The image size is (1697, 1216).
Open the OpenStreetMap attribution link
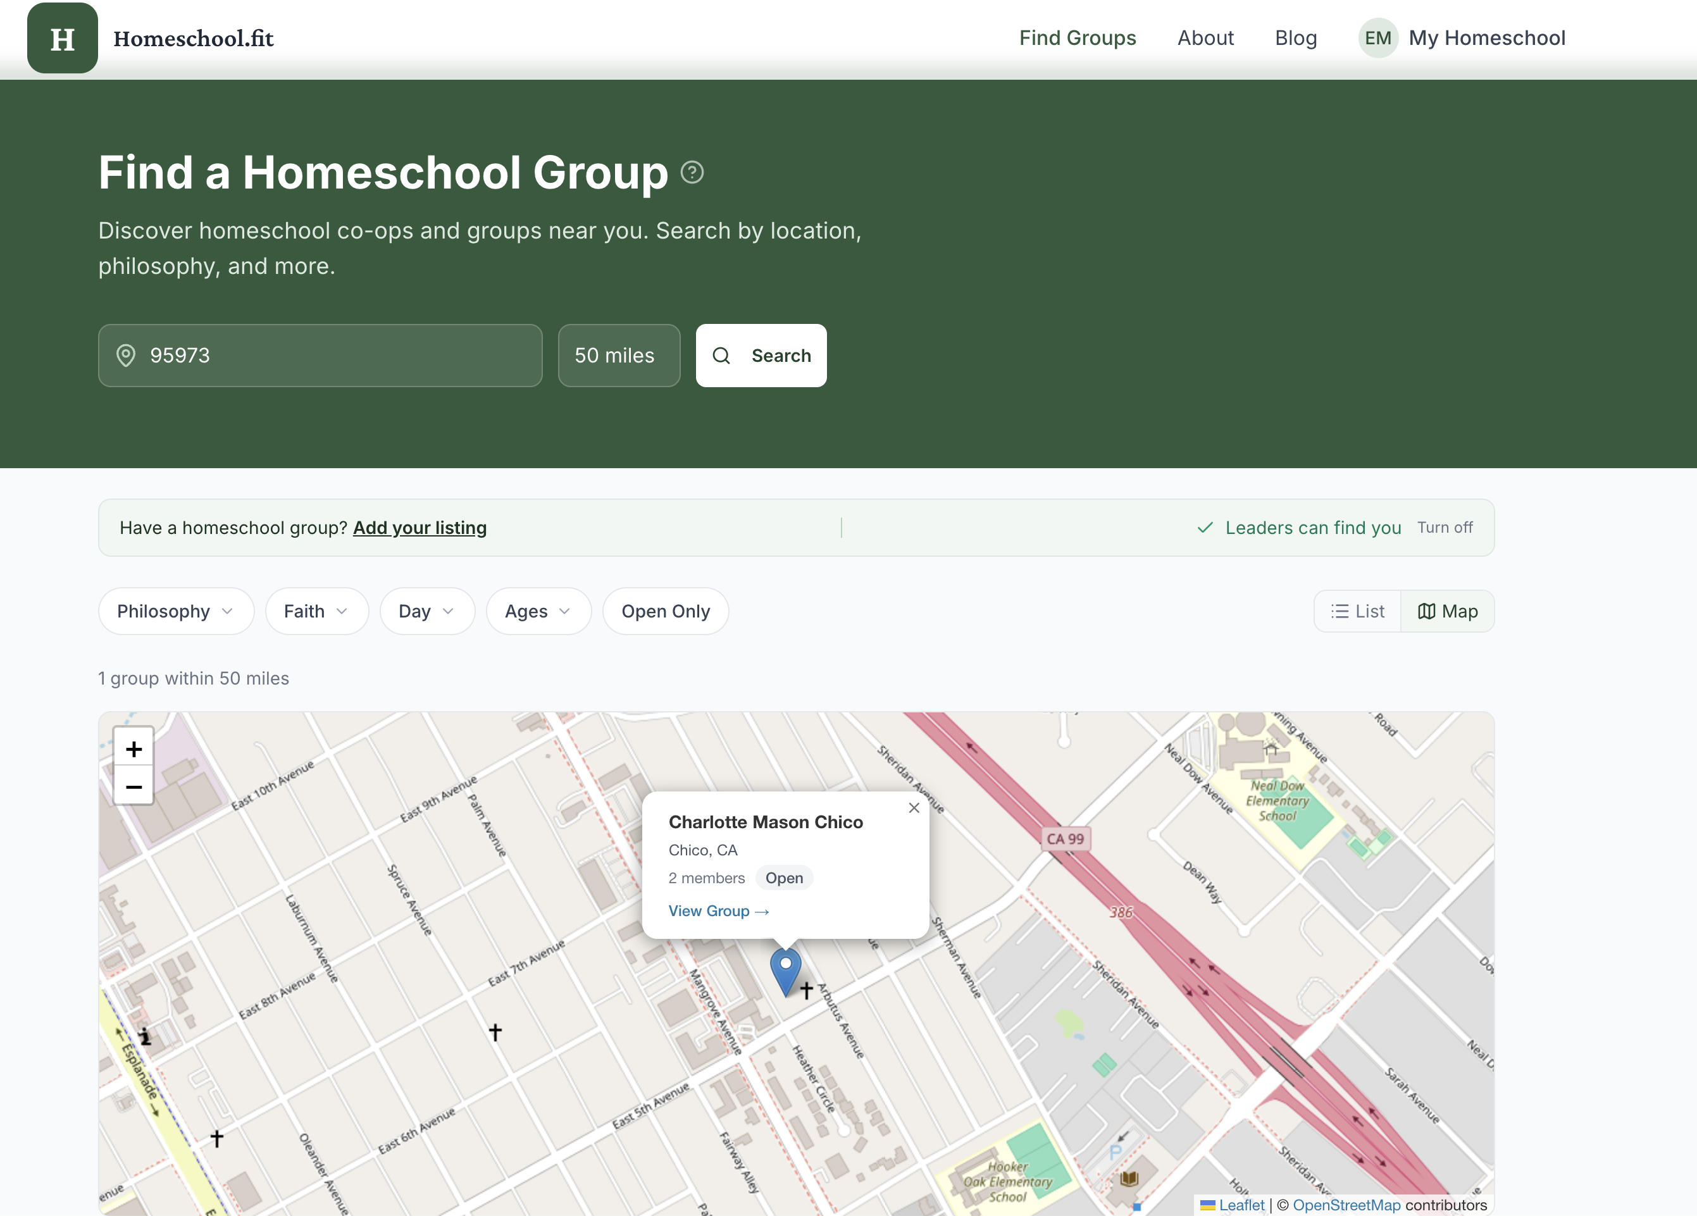coord(1346,1205)
